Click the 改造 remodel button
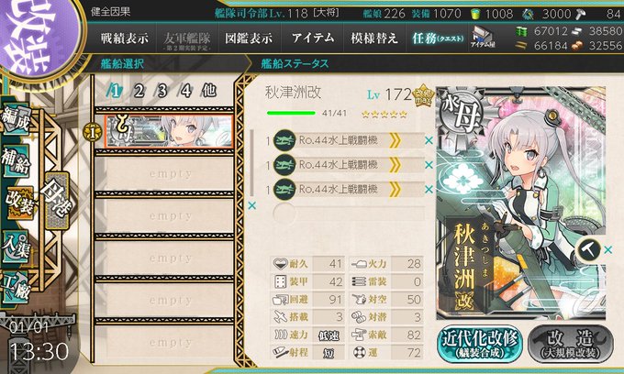The width and height of the screenshot is (624, 374). (x=570, y=344)
